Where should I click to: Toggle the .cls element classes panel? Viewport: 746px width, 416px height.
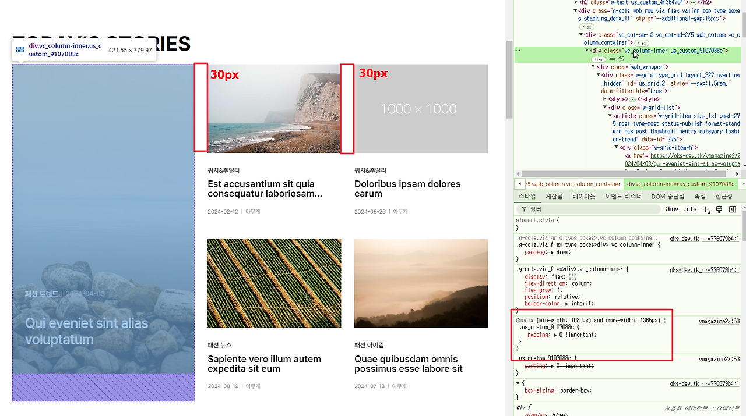click(691, 209)
